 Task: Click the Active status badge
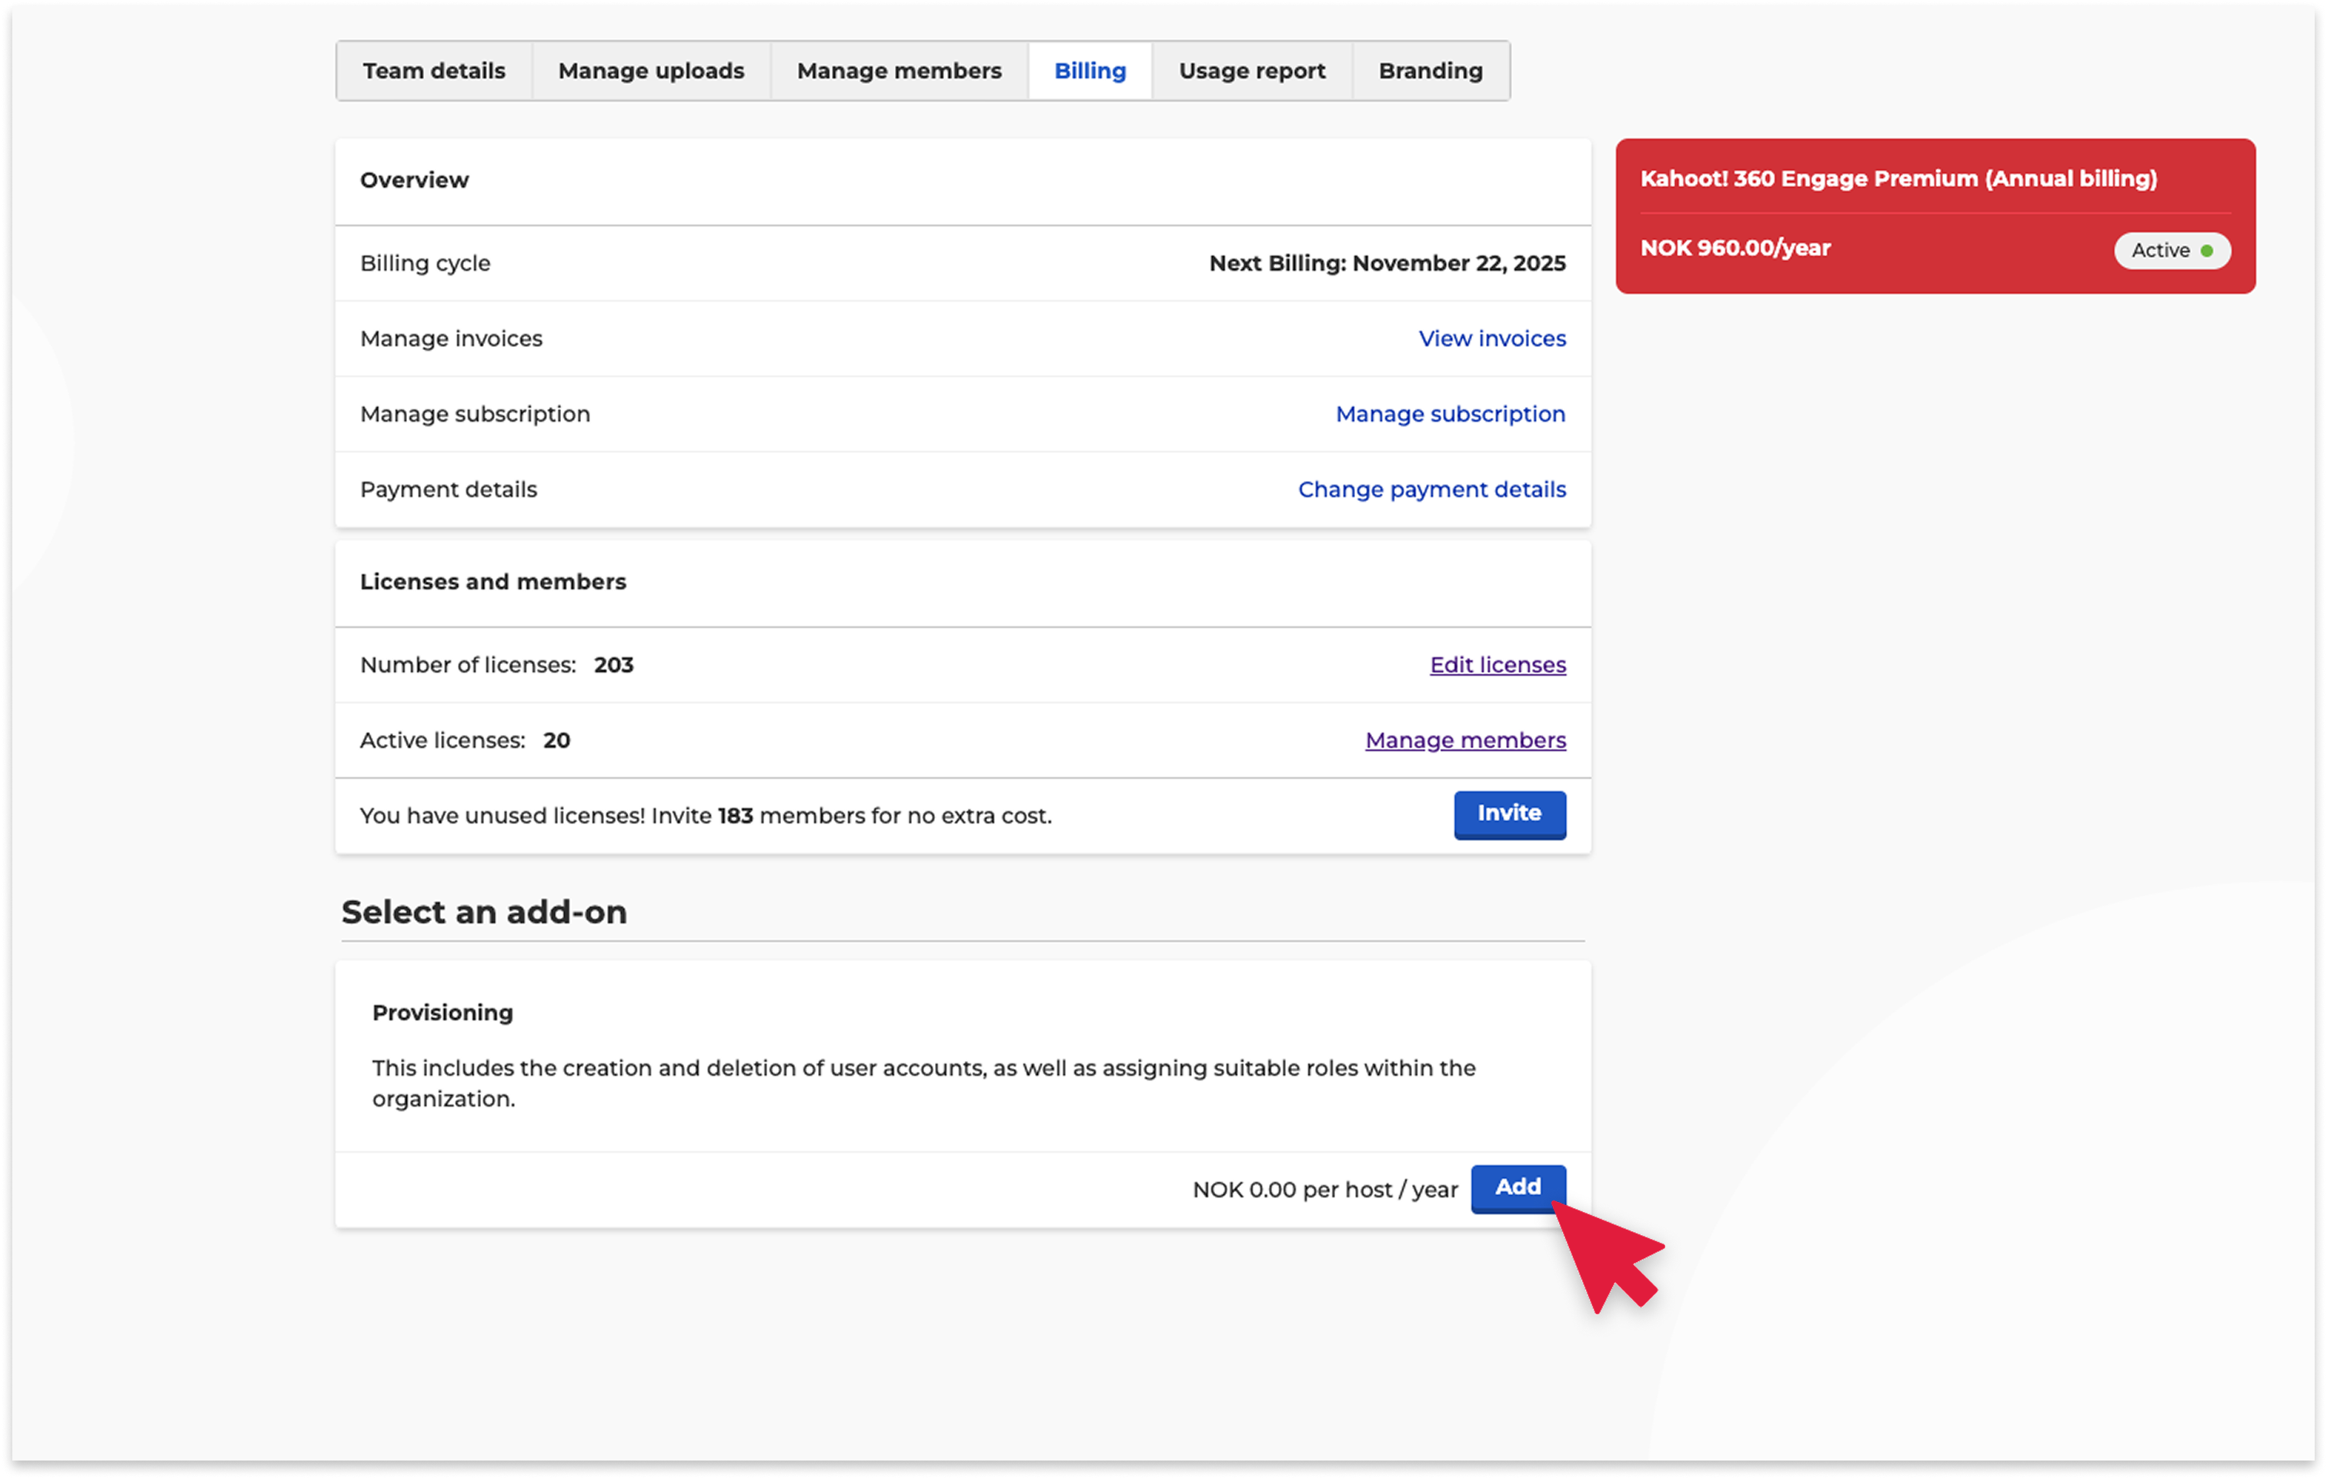[x=2172, y=250]
